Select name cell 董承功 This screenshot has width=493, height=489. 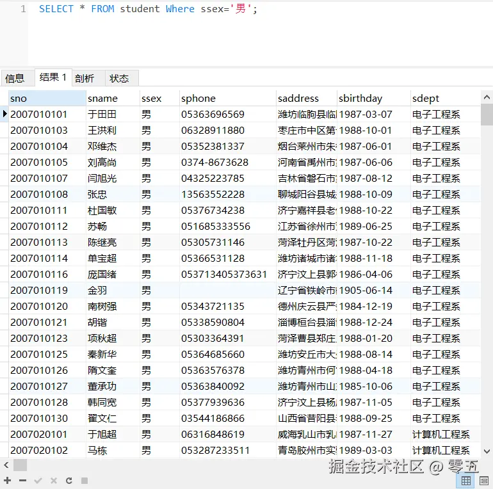(x=113, y=386)
